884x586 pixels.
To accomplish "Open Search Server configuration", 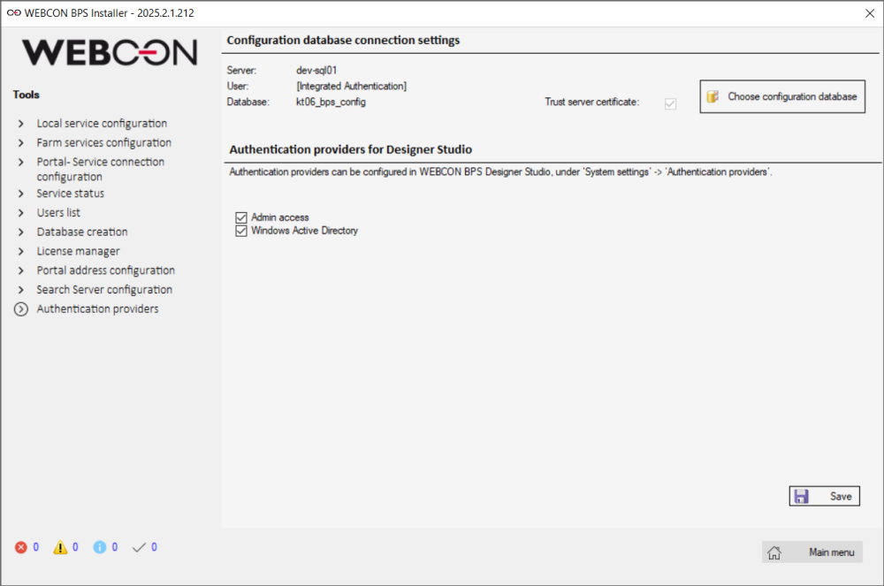I will 104,290.
